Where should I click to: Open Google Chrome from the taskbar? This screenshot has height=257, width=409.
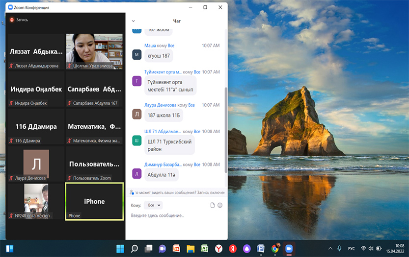tap(275, 248)
